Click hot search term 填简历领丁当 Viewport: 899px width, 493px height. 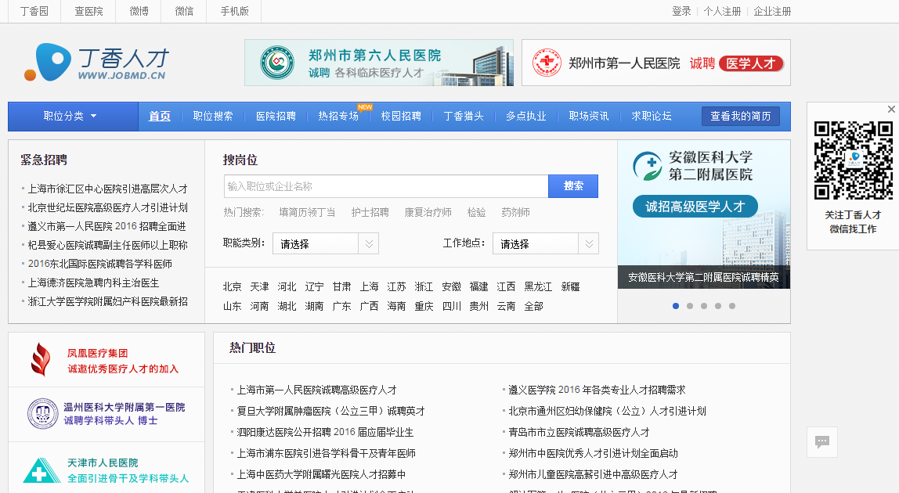(x=307, y=213)
